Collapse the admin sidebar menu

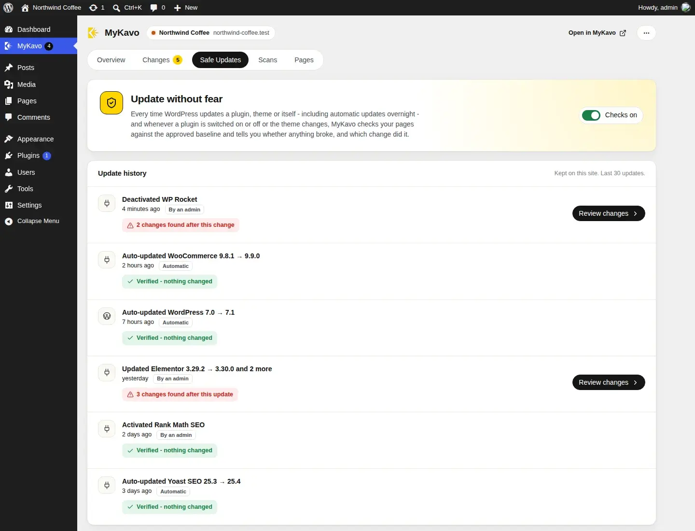39,221
